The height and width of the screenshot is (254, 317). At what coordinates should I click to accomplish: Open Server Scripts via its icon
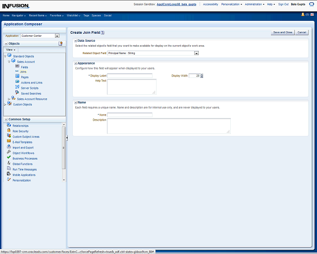coord(17,87)
